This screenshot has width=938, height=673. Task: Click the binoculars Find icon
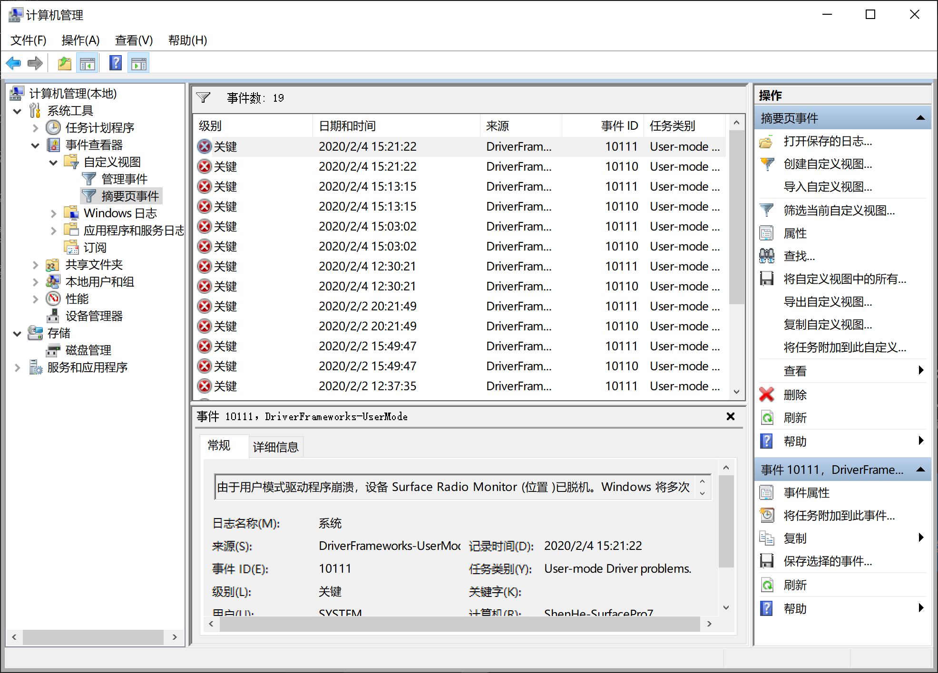point(767,256)
